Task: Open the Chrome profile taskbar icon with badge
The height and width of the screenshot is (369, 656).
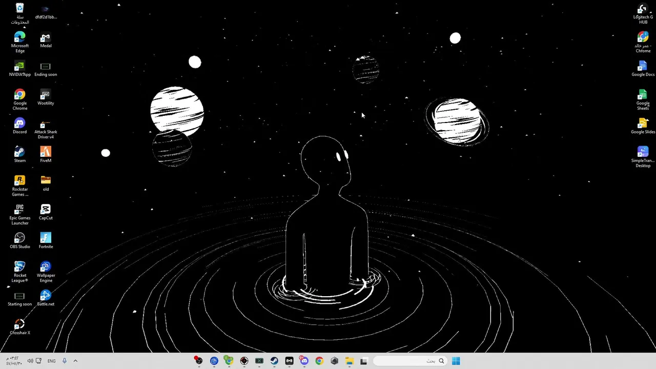Action: [229, 361]
